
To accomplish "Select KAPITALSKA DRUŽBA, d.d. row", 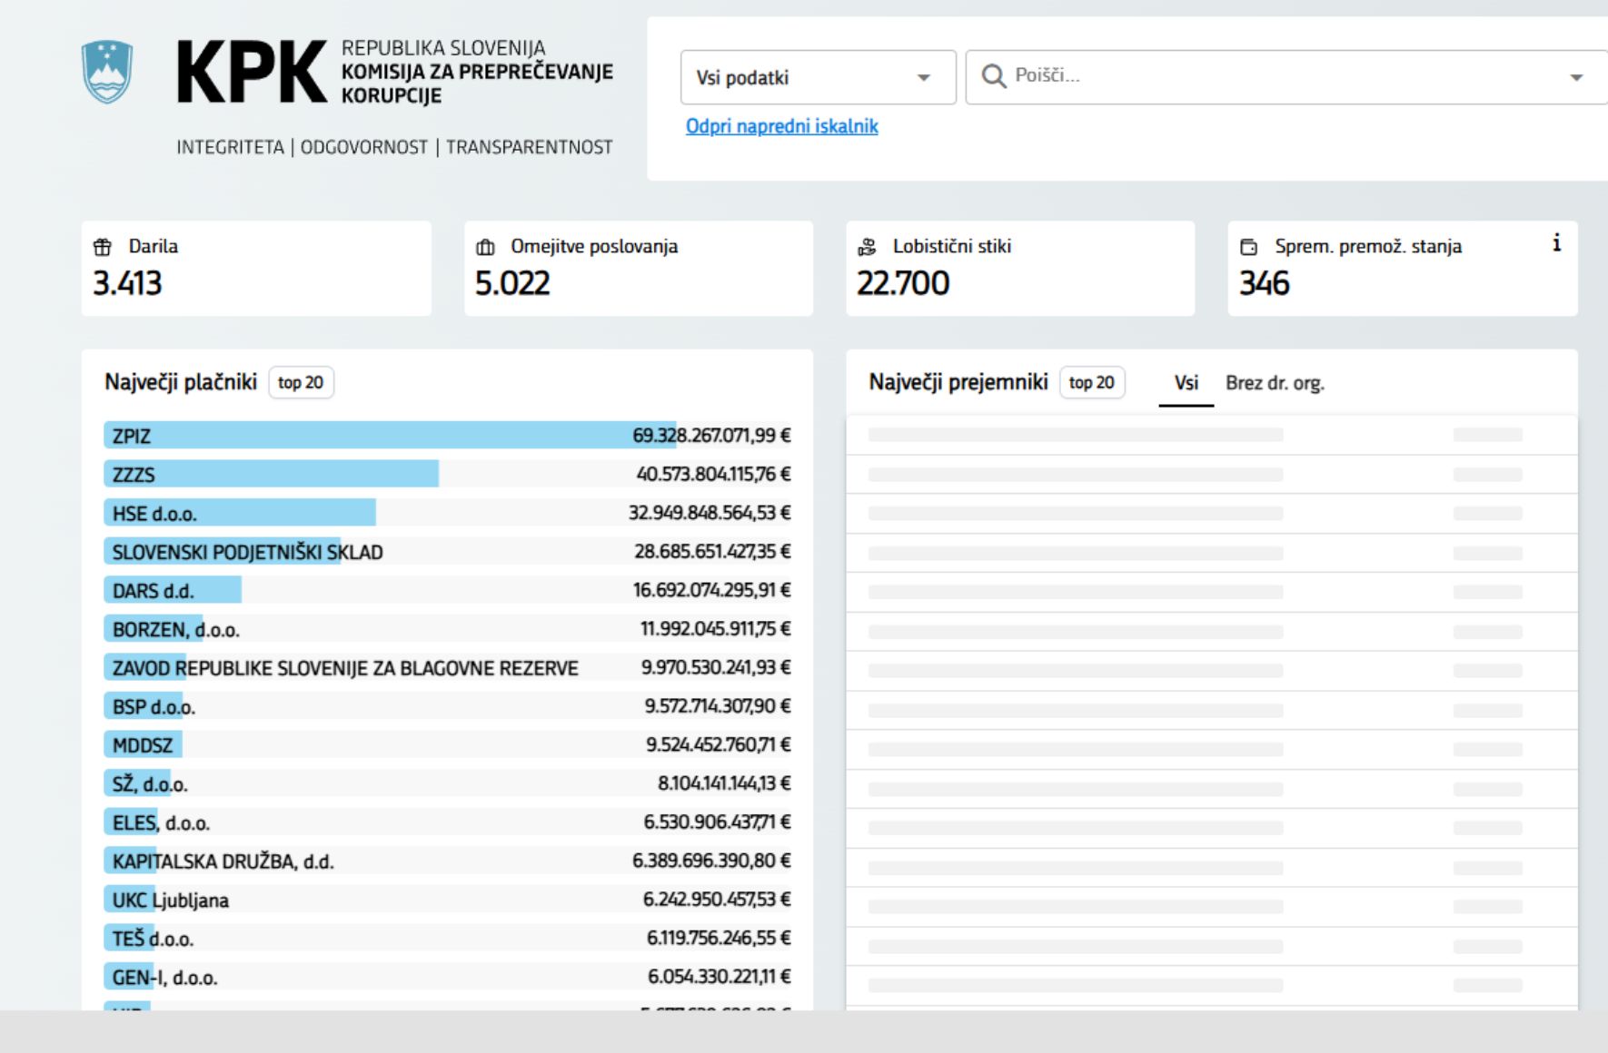I will pos(447,861).
